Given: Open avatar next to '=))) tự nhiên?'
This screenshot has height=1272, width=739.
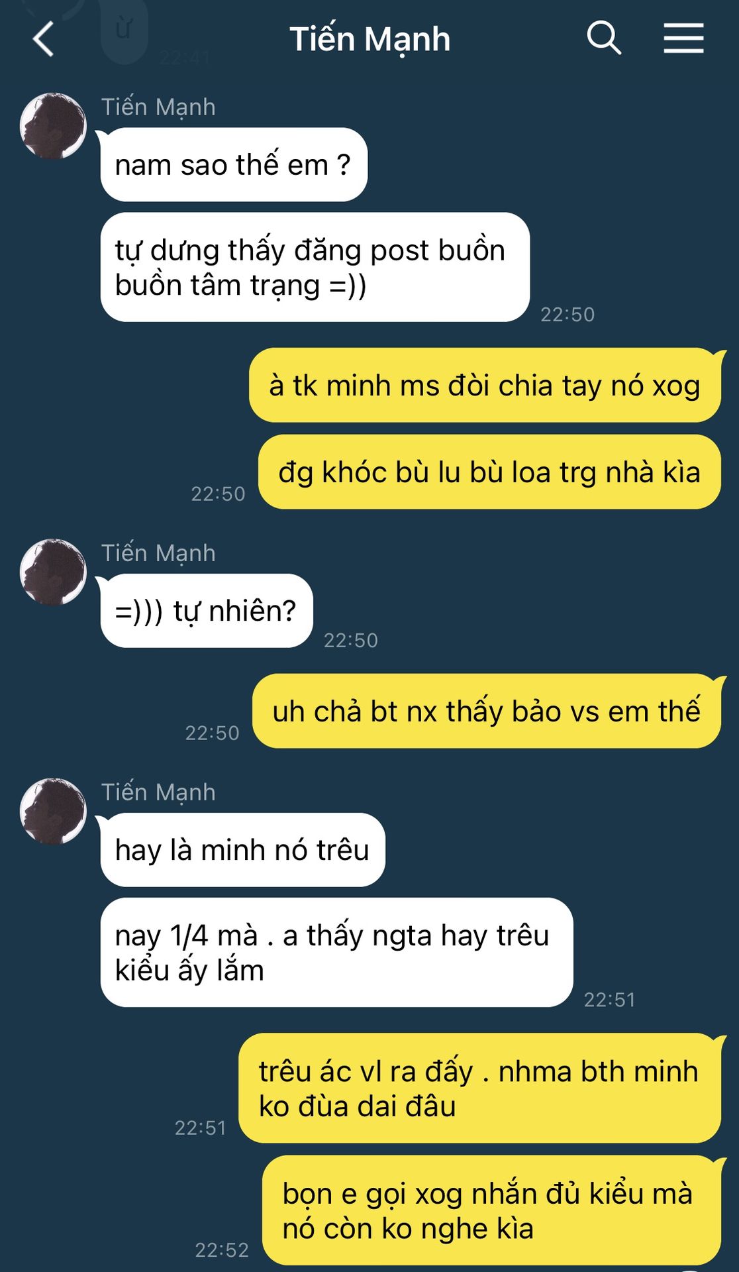Looking at the screenshot, I should [53, 572].
